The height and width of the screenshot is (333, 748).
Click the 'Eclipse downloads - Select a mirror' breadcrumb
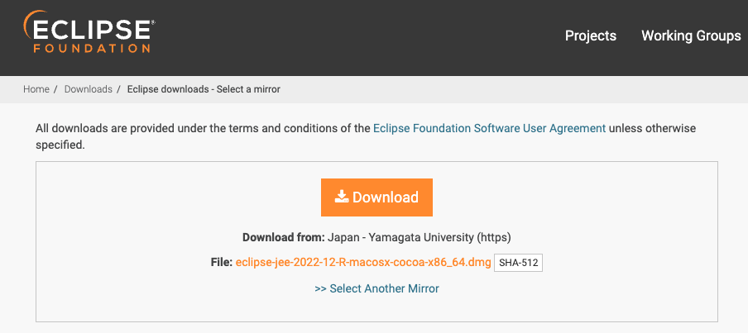point(204,89)
